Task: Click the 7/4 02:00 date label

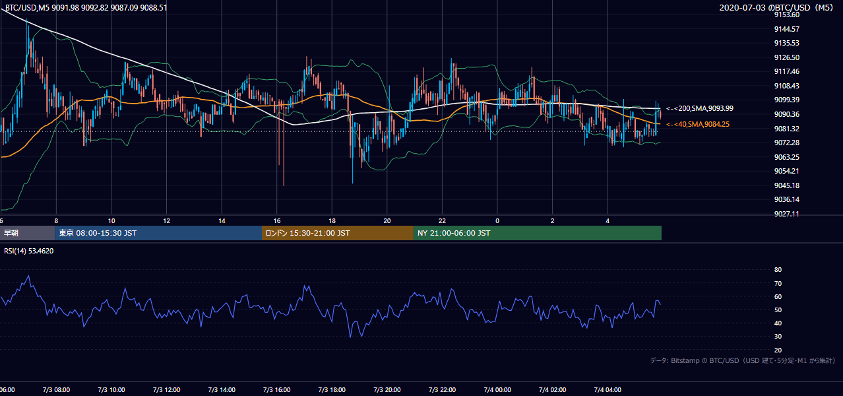Action: click(553, 390)
